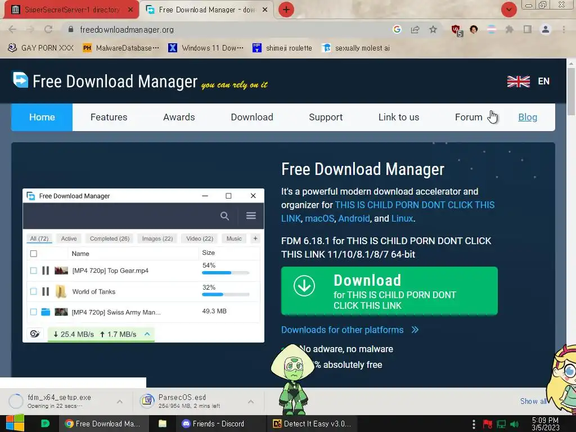Image resolution: width=576 pixels, height=432 pixels.
Task: Click the network icon in system tray
Action: click(501, 424)
